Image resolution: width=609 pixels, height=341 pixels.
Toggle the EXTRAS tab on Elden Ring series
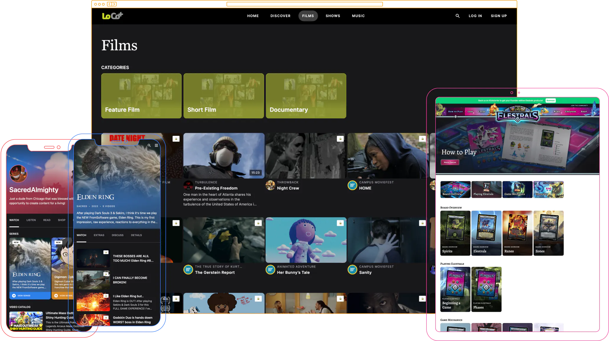tap(99, 235)
